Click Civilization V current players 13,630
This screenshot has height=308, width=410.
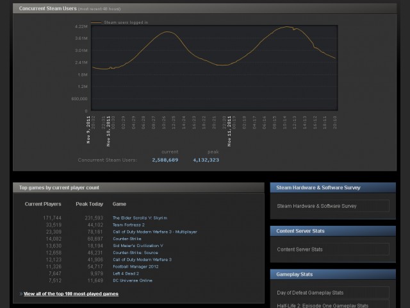54,246
